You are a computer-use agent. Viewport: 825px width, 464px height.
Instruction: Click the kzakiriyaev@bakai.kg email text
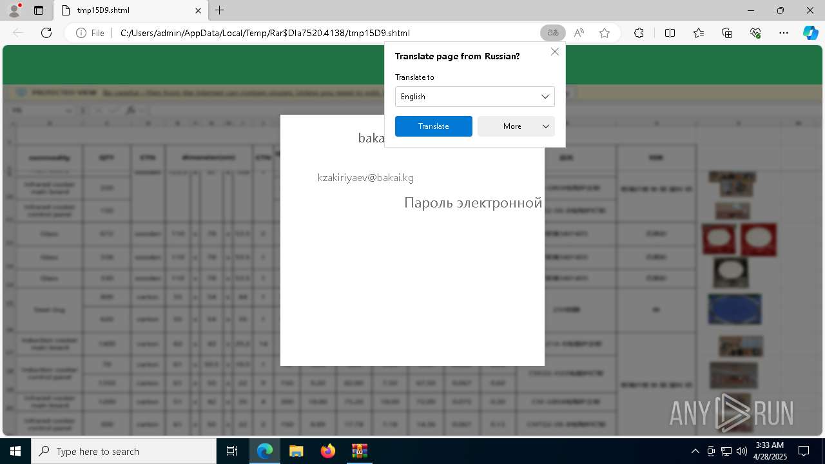coord(365,178)
